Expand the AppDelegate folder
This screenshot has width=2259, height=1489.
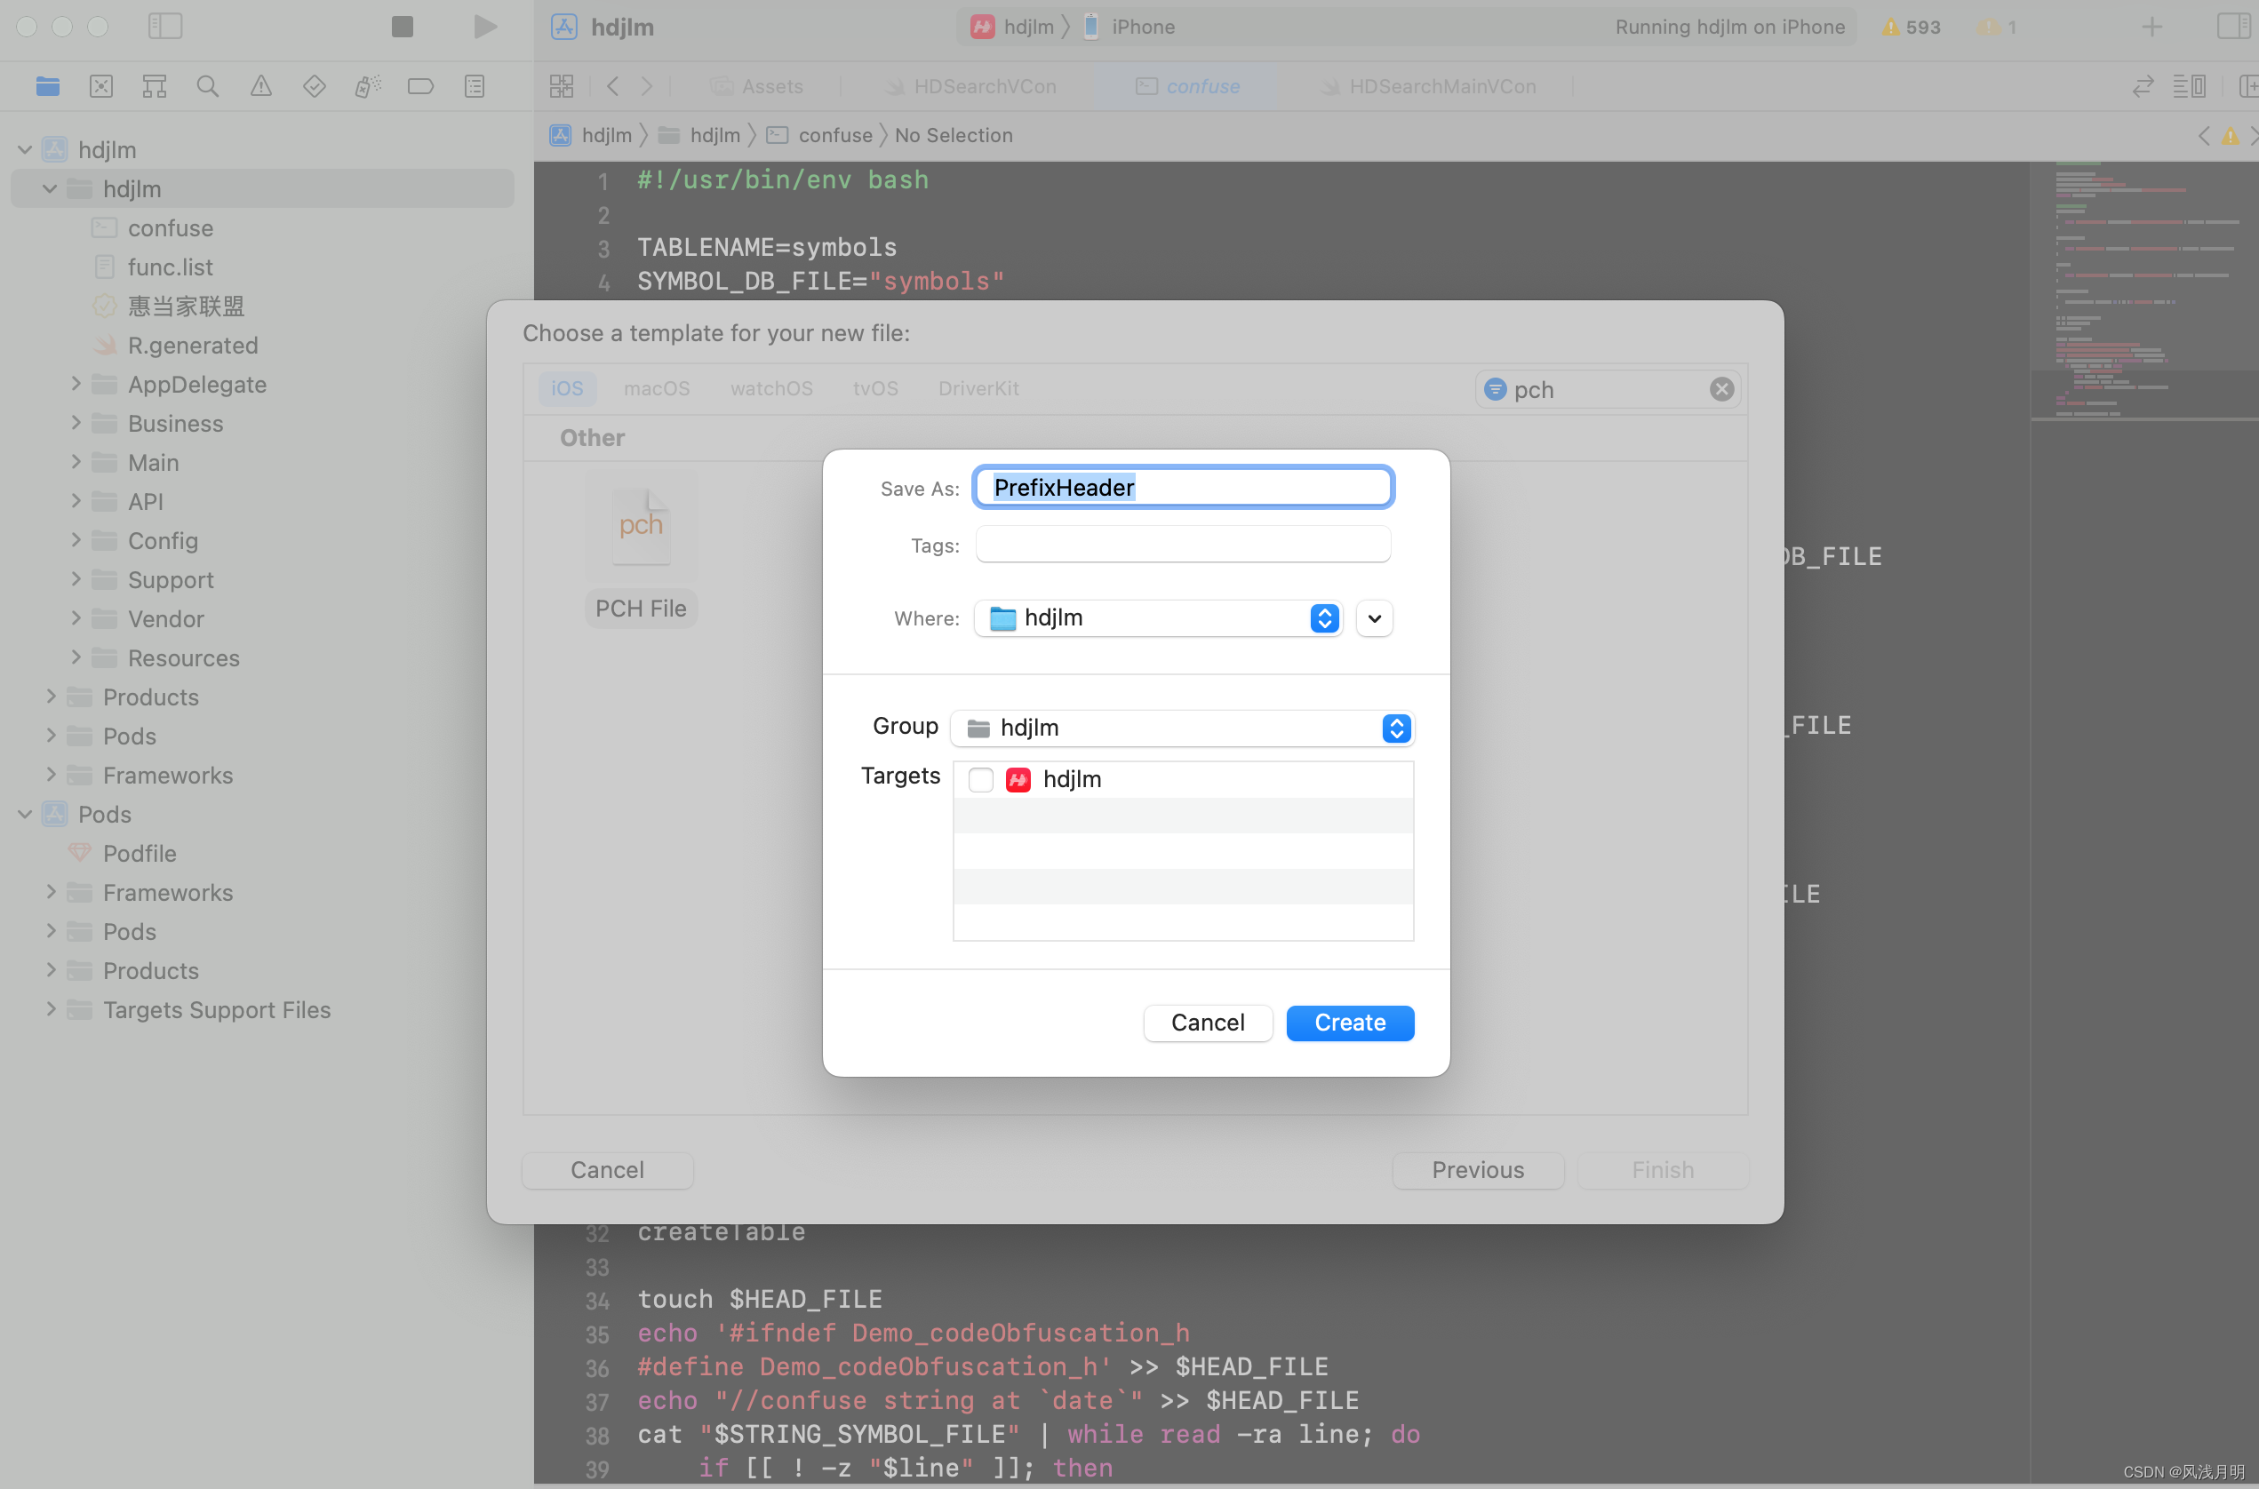click(76, 384)
